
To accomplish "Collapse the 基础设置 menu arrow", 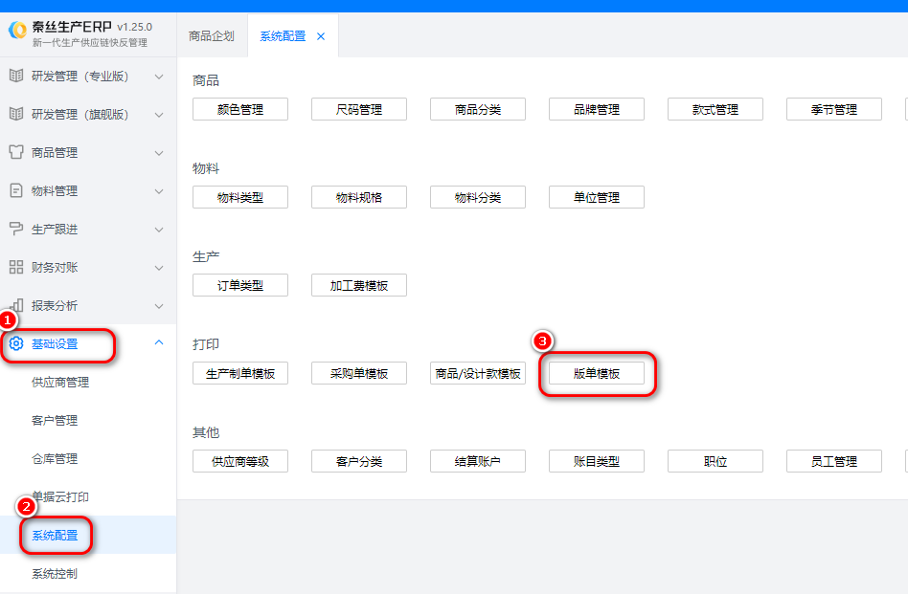I will pyautogui.click(x=159, y=343).
